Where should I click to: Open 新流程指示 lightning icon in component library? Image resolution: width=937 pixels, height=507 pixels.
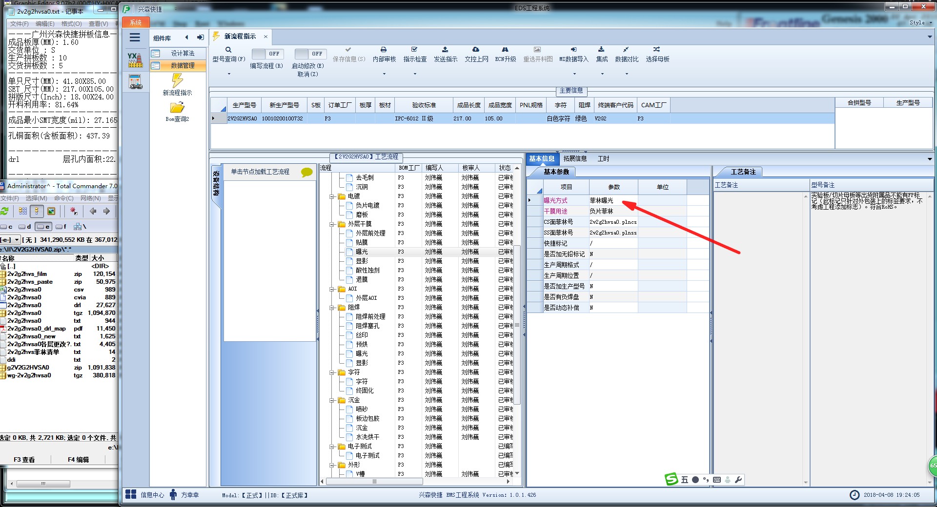click(177, 80)
